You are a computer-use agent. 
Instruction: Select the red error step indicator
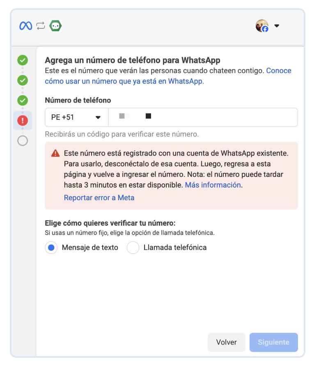23,121
